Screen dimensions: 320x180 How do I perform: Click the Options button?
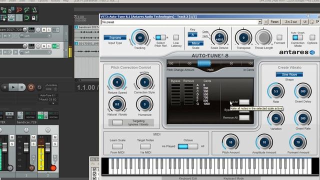(312, 37)
